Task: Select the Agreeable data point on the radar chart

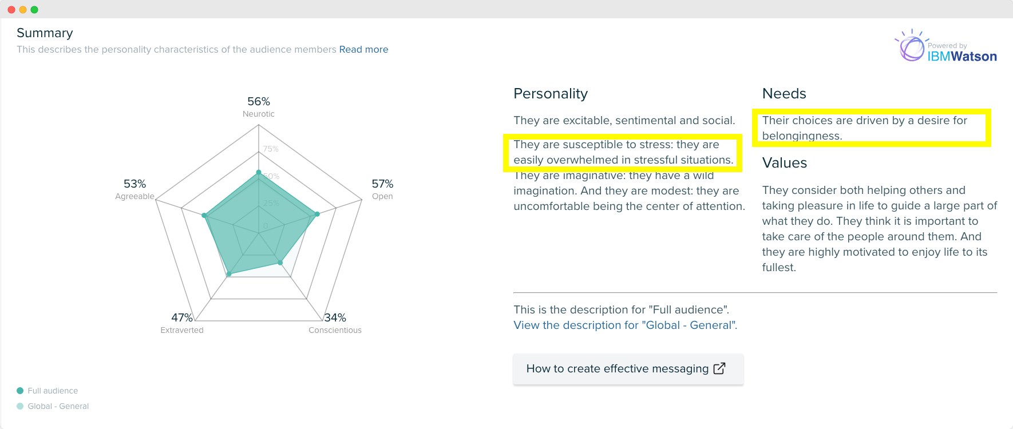Action: (204, 216)
